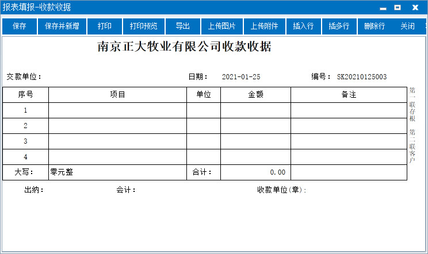This screenshot has width=428, height=254.
Task: Click the 收款单位(章) label
Action: point(282,190)
